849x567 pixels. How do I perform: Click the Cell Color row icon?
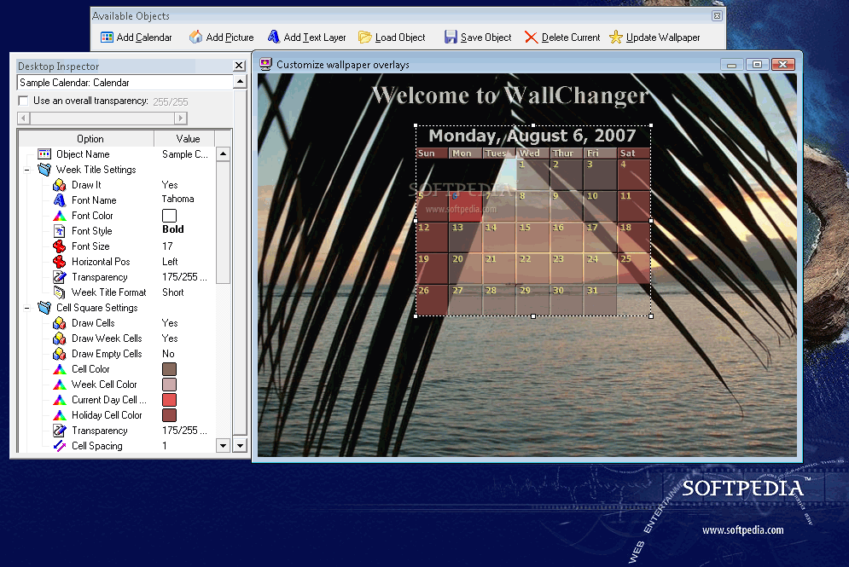(x=60, y=369)
